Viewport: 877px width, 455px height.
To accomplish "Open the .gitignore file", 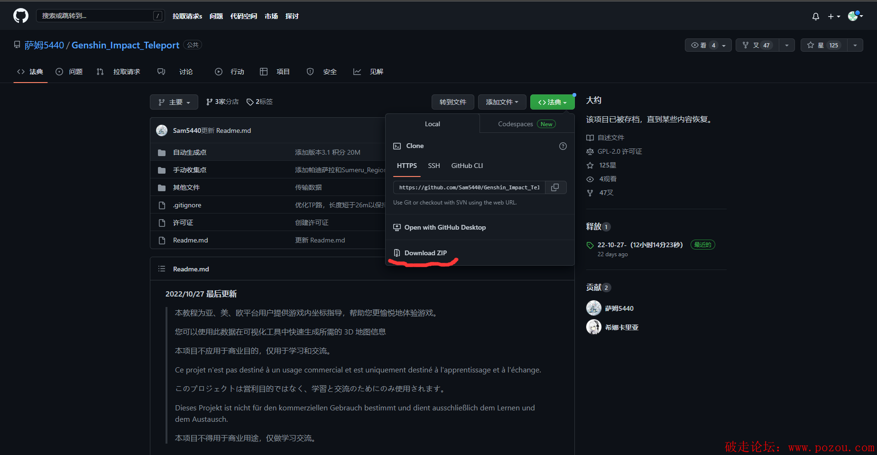I will click(x=187, y=205).
